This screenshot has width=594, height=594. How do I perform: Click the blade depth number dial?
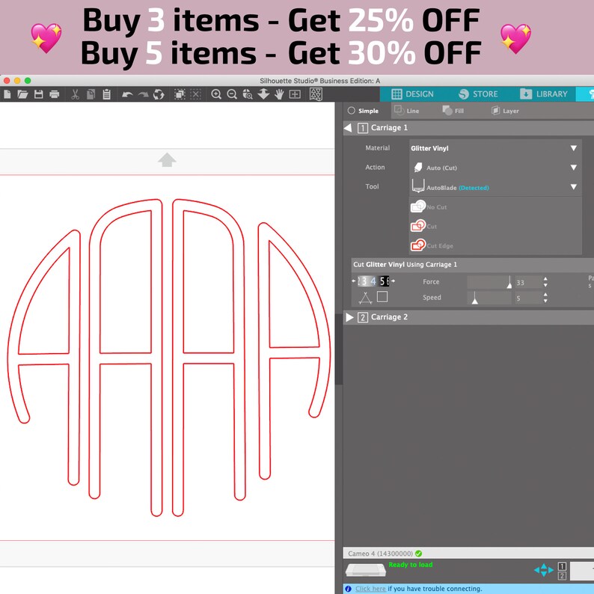pyautogui.click(x=373, y=281)
